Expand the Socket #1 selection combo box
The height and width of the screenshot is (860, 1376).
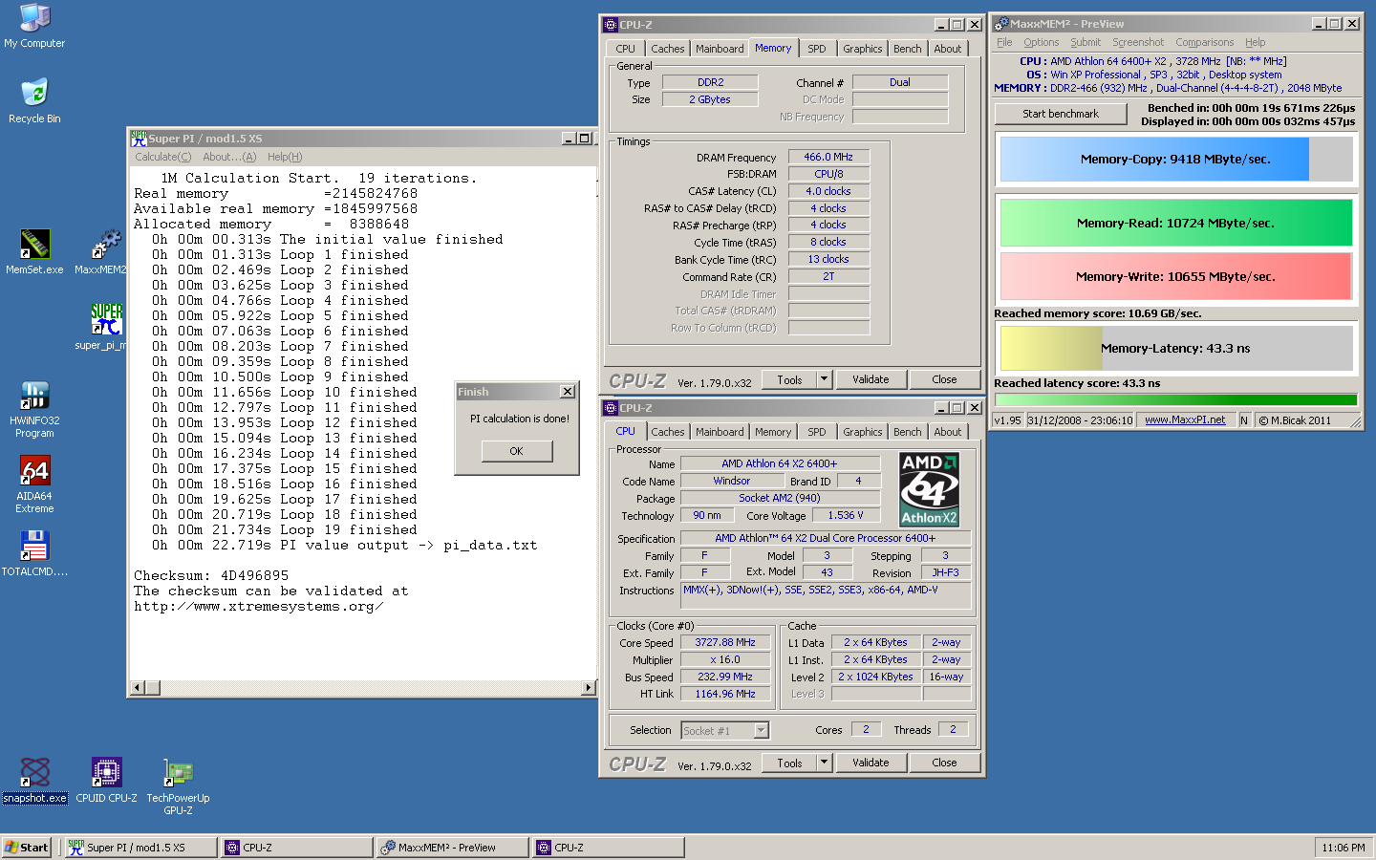762,731
